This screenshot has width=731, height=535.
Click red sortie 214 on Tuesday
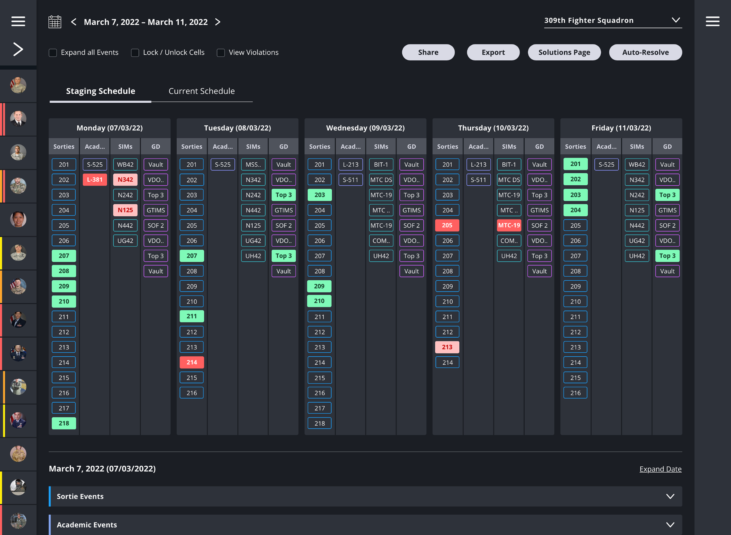pos(192,363)
